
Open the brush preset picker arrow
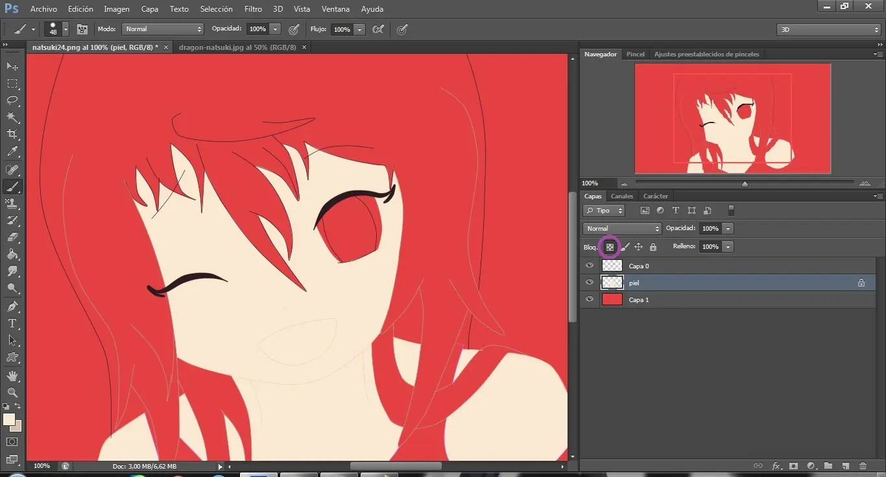tap(66, 29)
